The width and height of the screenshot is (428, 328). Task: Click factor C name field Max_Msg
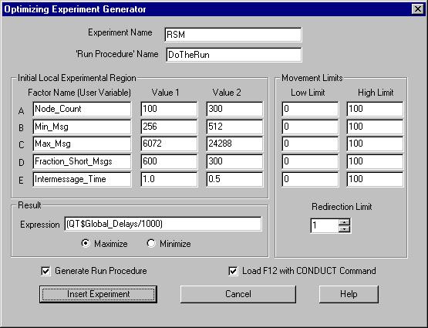click(x=82, y=144)
